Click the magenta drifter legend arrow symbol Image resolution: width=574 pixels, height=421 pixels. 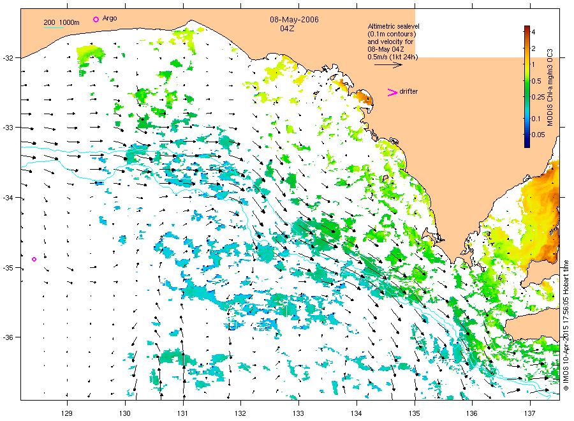click(x=392, y=92)
